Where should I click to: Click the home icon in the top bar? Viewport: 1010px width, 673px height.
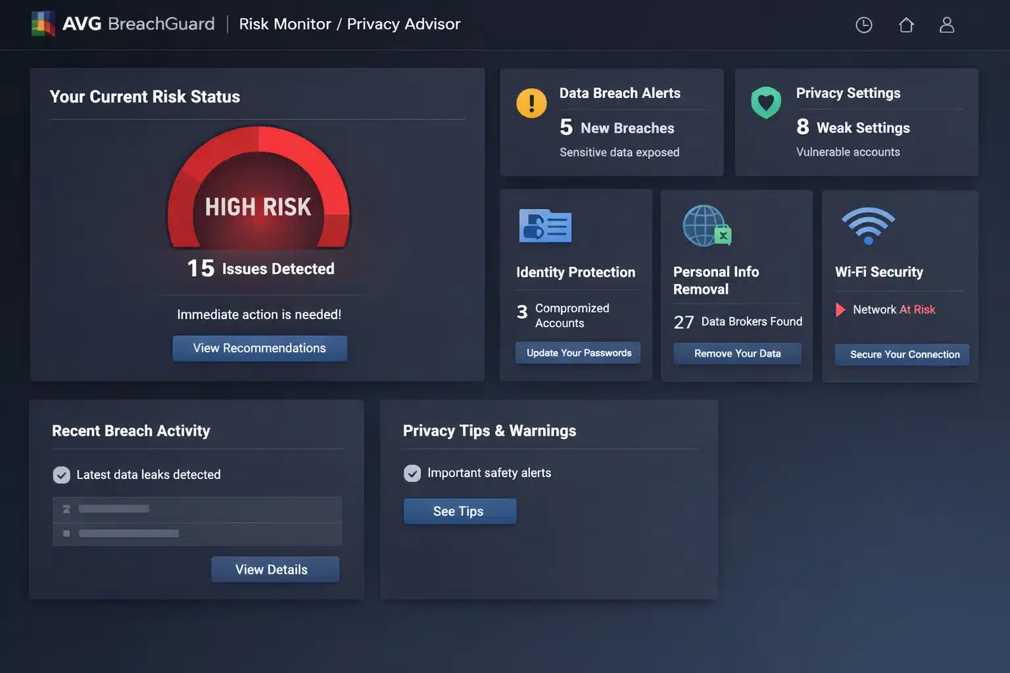[x=905, y=24]
